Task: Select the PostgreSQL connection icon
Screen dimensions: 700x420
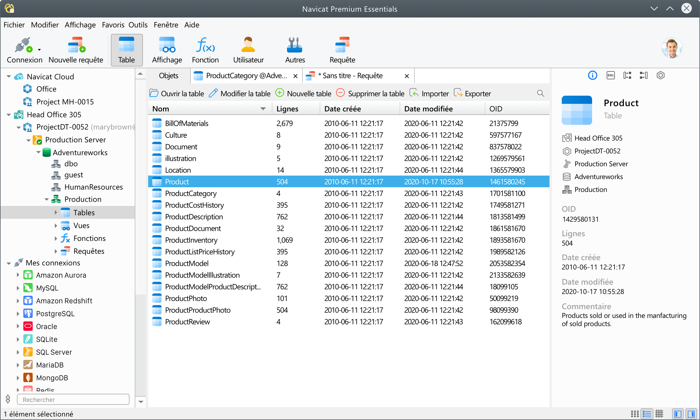Action: coord(28,314)
